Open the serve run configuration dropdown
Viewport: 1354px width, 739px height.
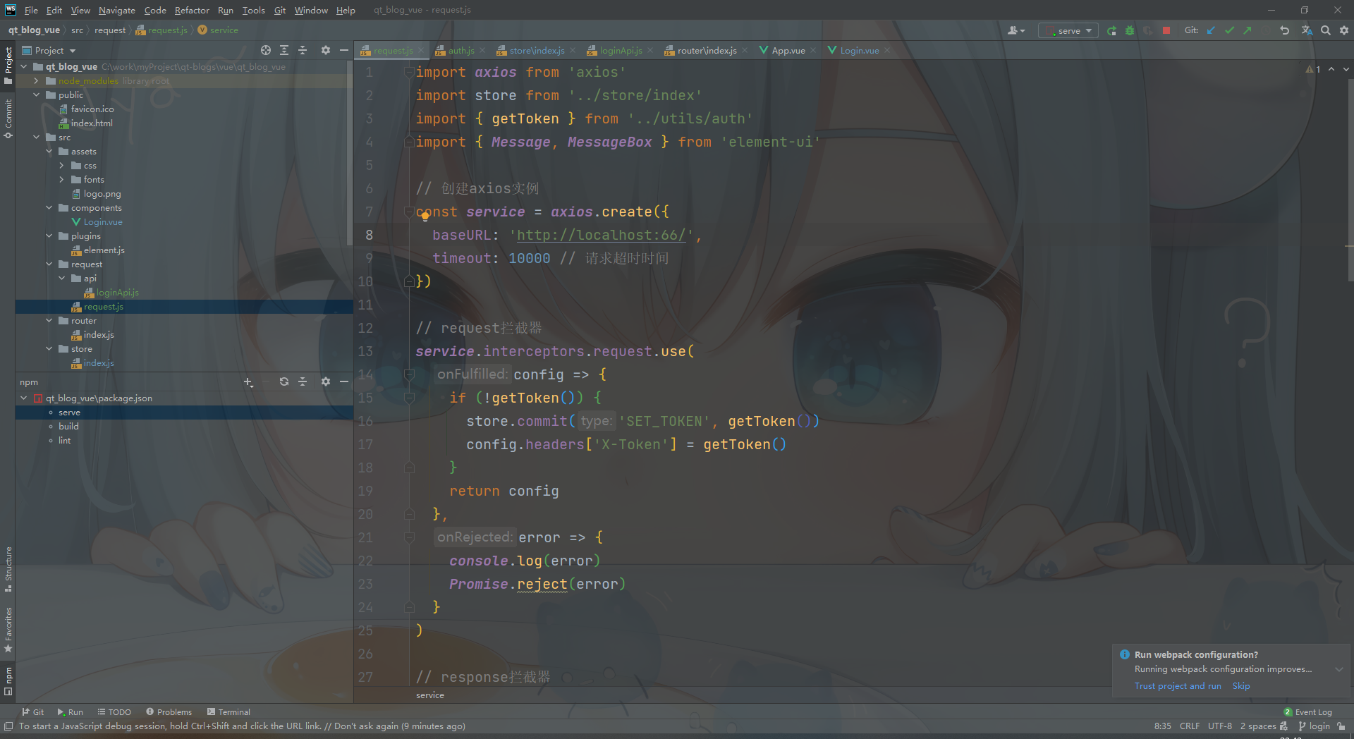[x=1068, y=30]
